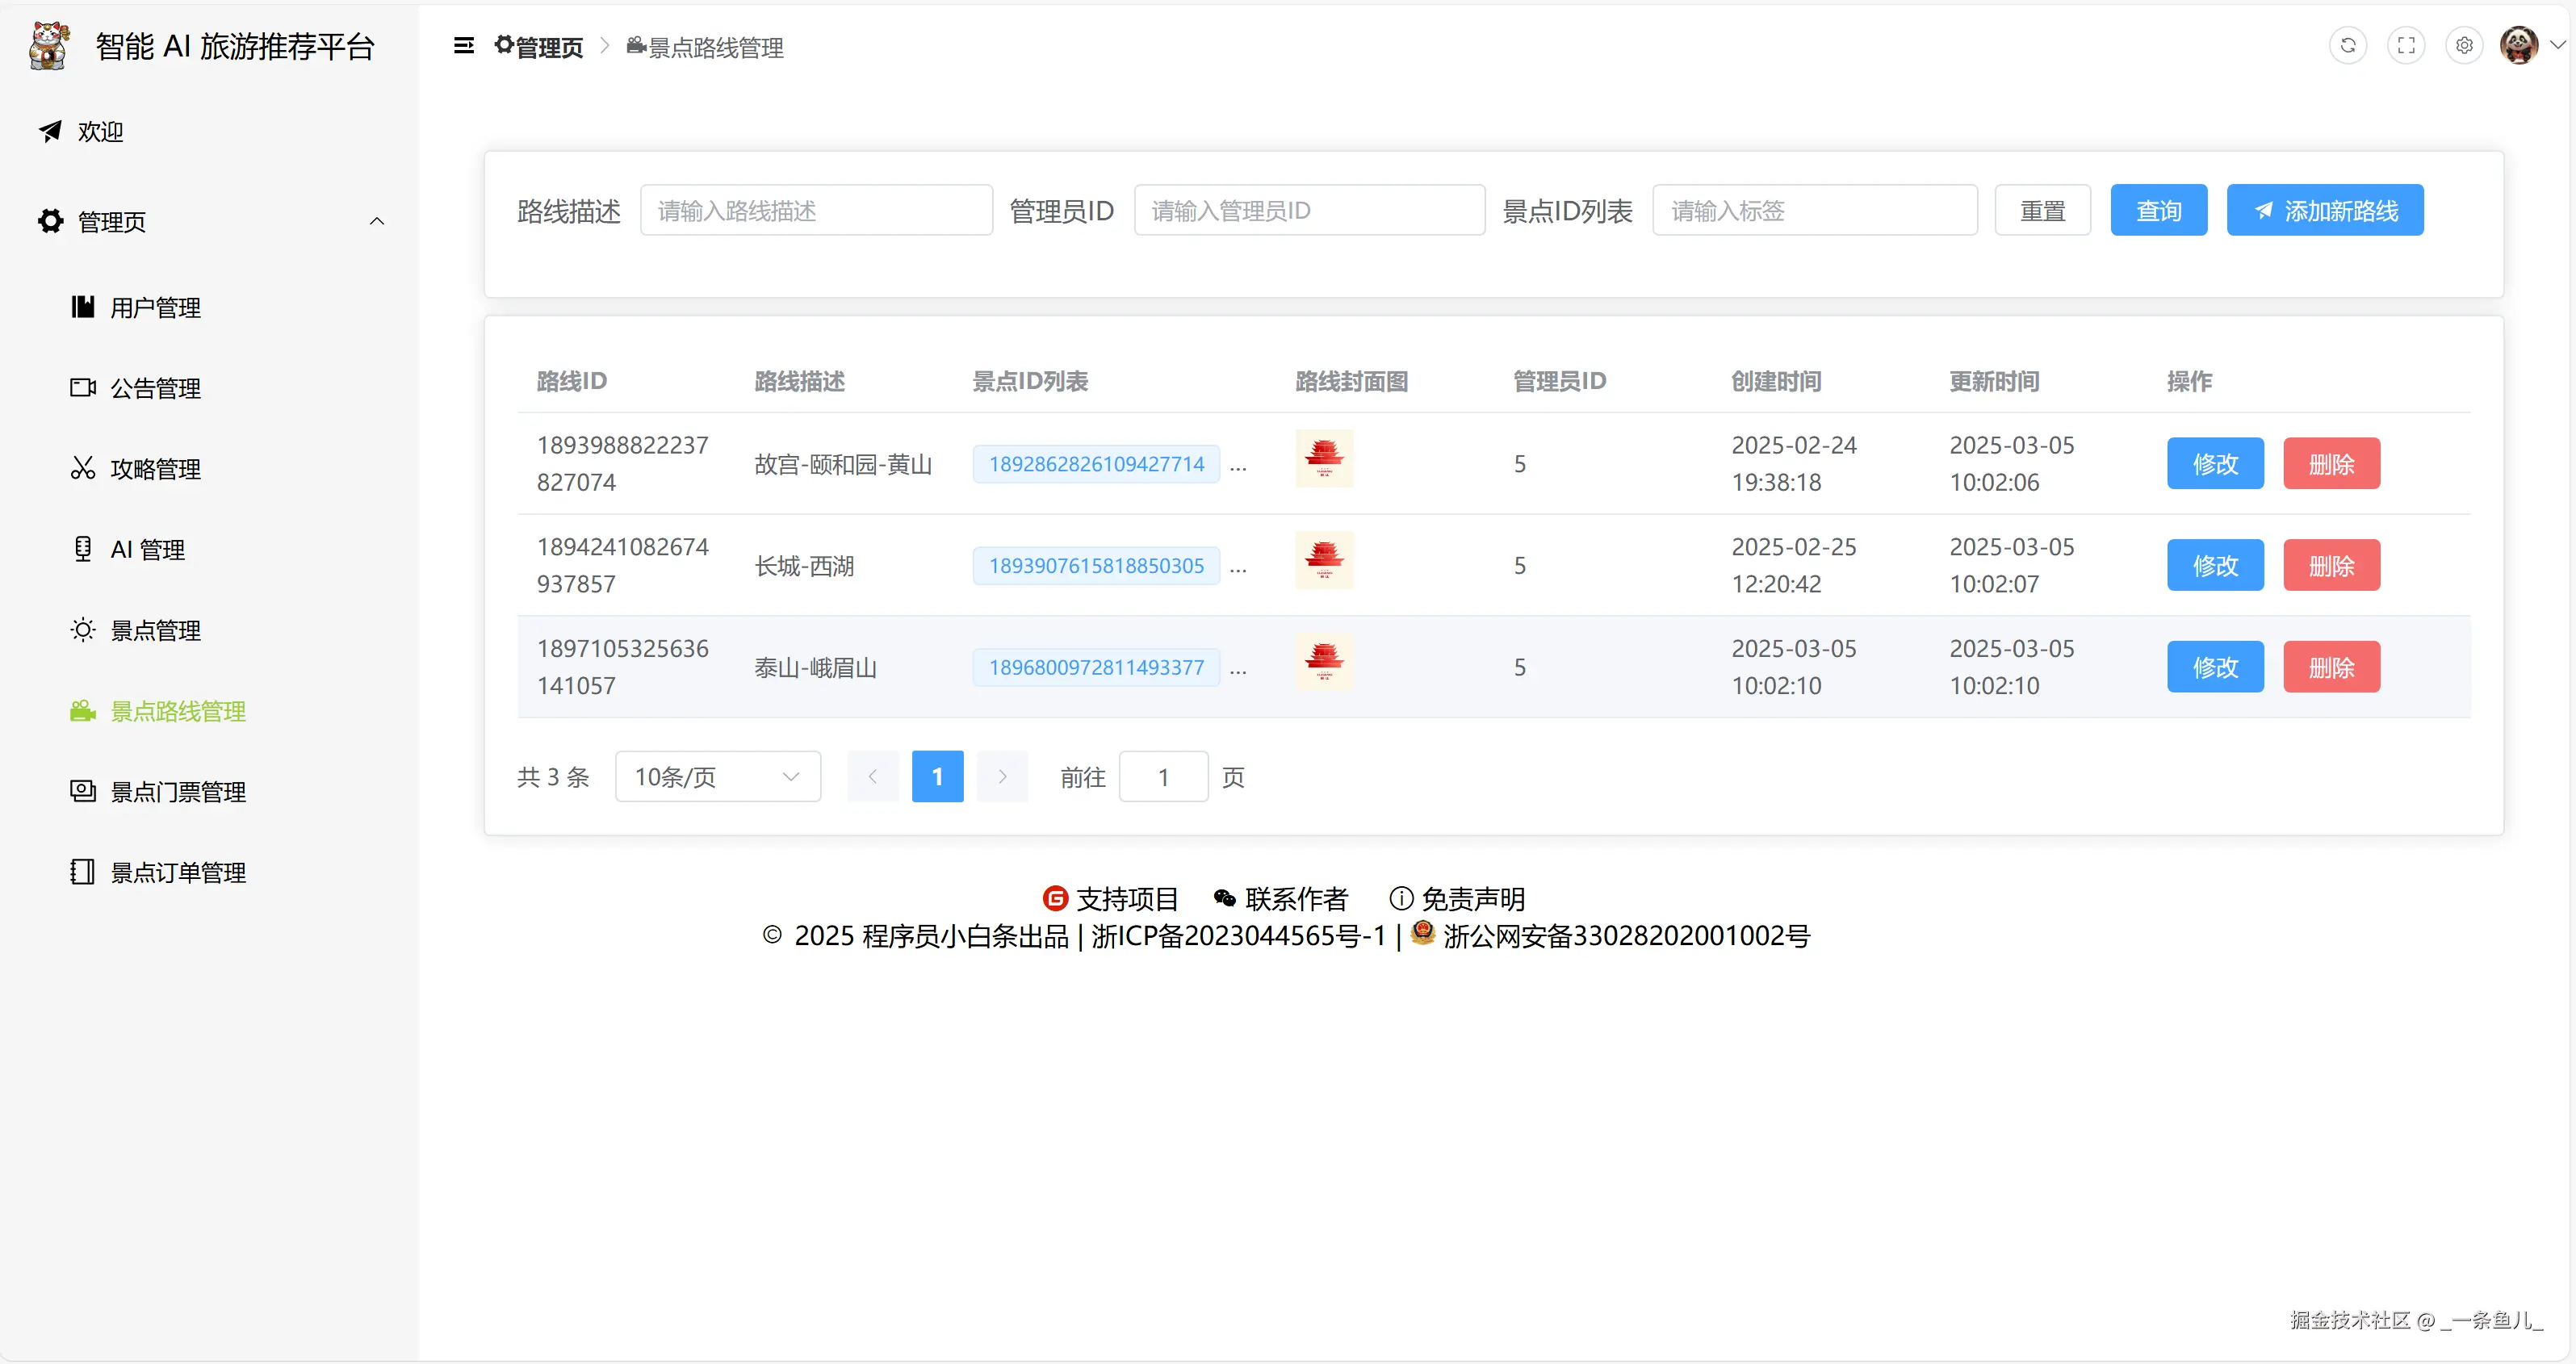Edit the 泰山-峨眉山 route
This screenshot has width=2576, height=1364.
tap(2214, 667)
